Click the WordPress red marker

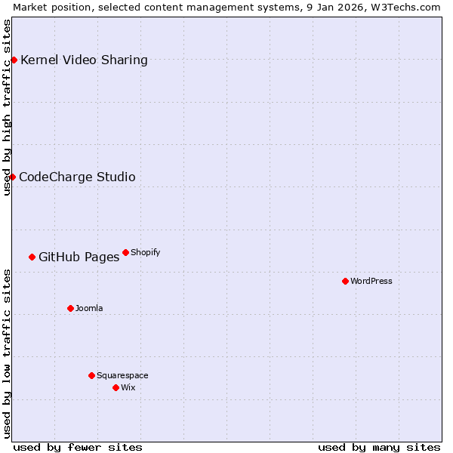coord(345,281)
